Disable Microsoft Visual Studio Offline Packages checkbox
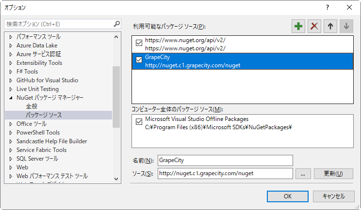This screenshot has height=210, width=361. pyautogui.click(x=139, y=121)
